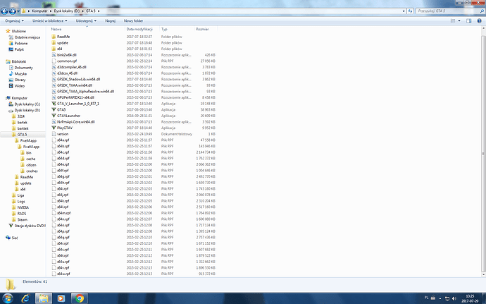Go back with the Back arrow button
Viewport: 486px width, 304px height.
click(4, 11)
